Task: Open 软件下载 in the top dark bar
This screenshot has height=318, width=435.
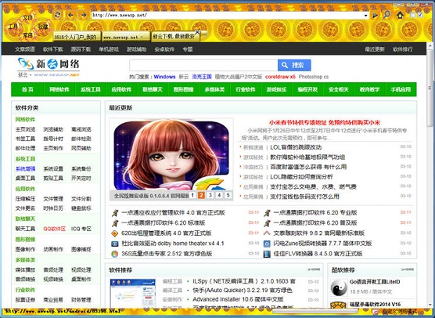Action: (52, 49)
